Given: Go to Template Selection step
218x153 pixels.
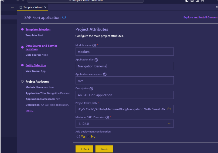Looking at the screenshot, I should [x=38, y=29].
